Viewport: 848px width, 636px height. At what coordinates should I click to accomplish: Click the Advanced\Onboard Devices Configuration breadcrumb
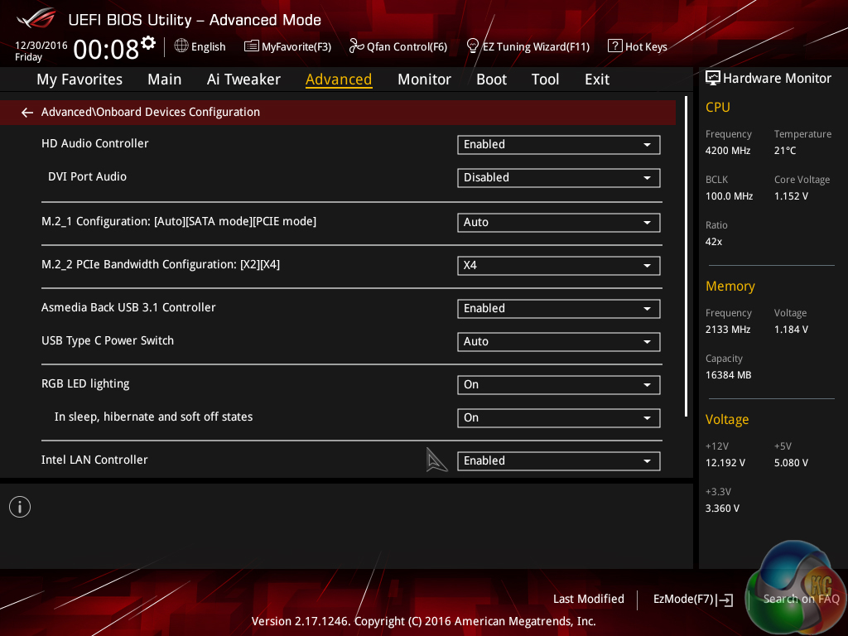151,112
